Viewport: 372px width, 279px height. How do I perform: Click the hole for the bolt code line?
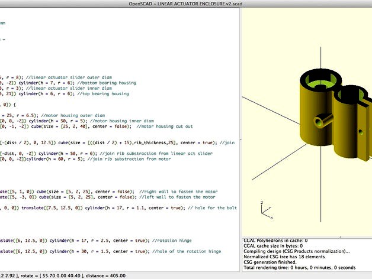pos(118,207)
